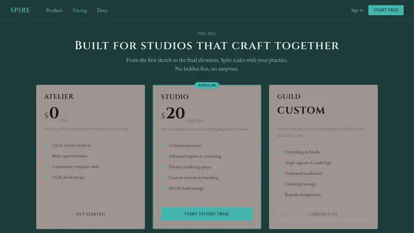Click checkmark beside Basic export formats
This screenshot has height=233, width=414.
point(47,156)
